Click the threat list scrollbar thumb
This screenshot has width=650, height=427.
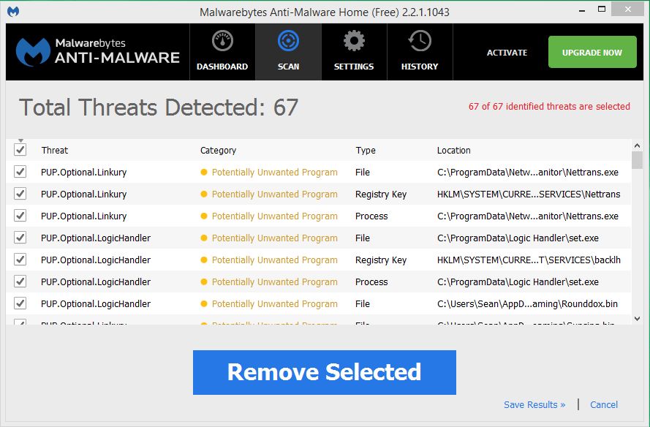637,160
